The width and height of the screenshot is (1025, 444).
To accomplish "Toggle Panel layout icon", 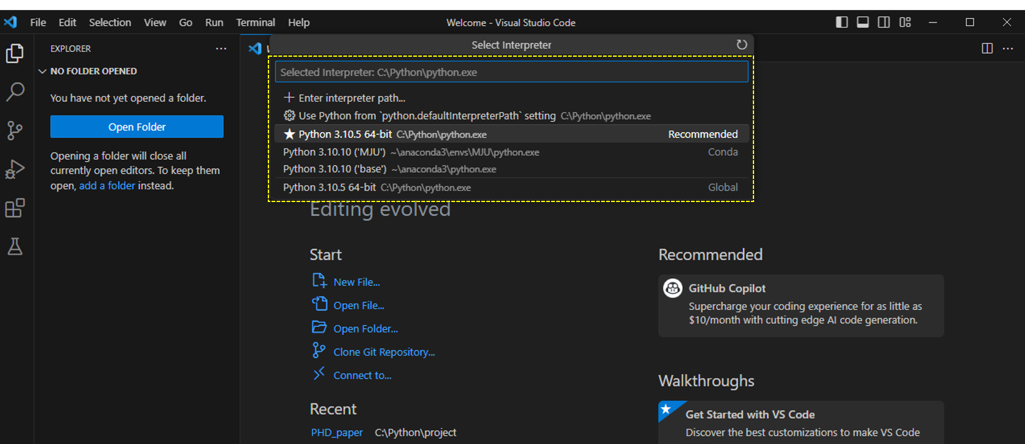I will tap(863, 22).
